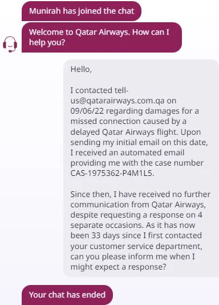Click the 'Welcome to Qatar Airways' message bubble
Screen dimensions: 219x305
pyautogui.click(x=102, y=37)
